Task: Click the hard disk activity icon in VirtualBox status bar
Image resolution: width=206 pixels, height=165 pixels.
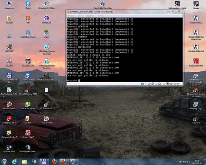Action: (x=143, y=84)
